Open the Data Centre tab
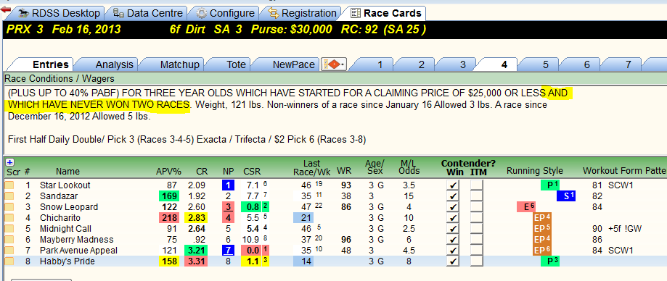The width and height of the screenshot is (667, 281). 149,13
